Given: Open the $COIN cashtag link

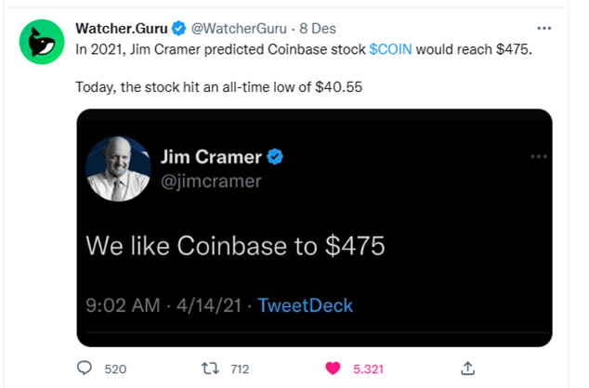Looking at the screenshot, I should [x=390, y=49].
